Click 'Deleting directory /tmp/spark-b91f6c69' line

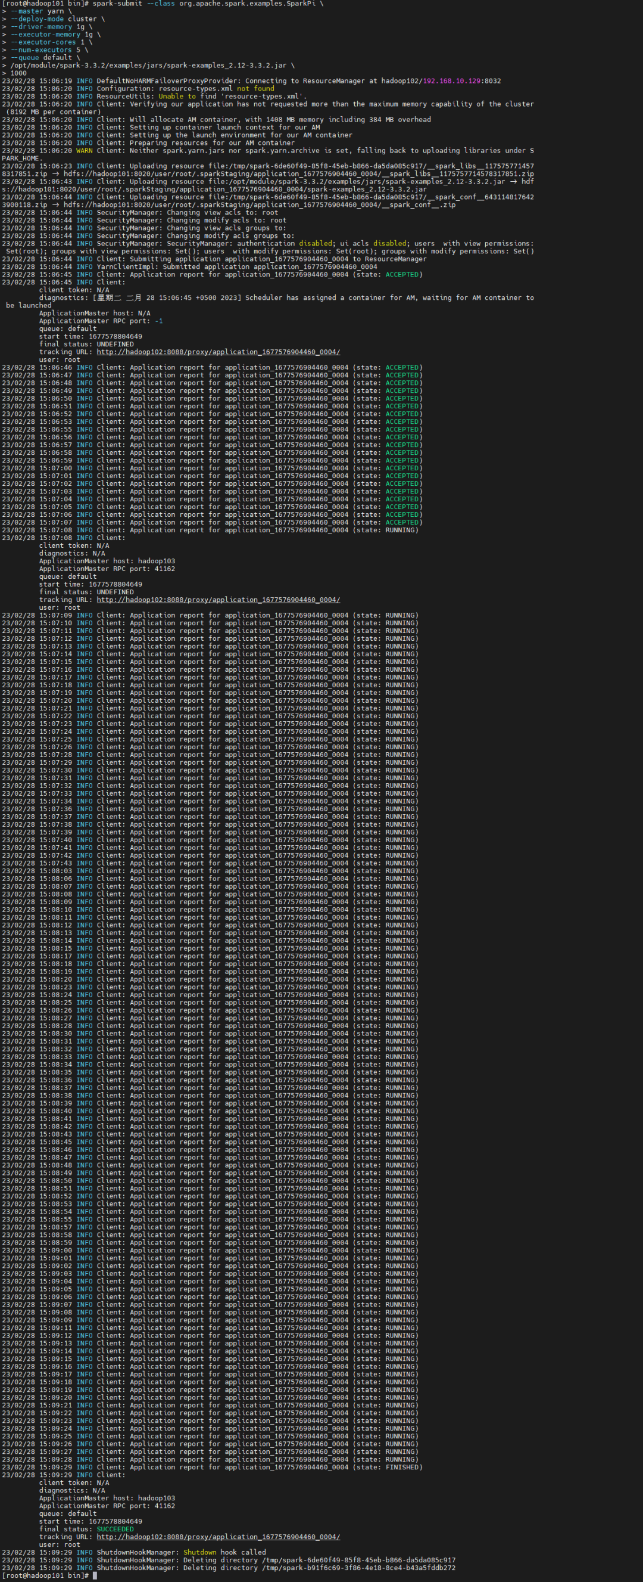coord(228,1568)
